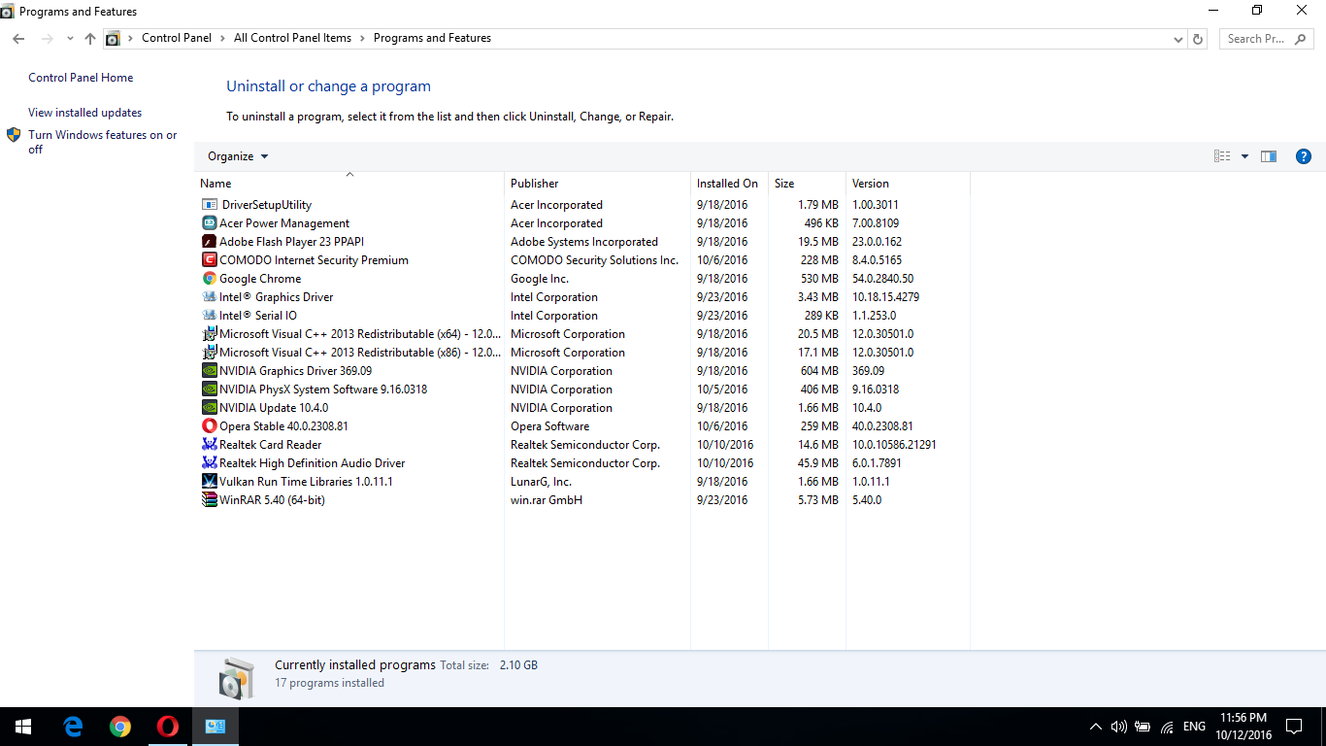Expand the address bar history dropdown
1326x746 pixels.
click(x=1177, y=39)
